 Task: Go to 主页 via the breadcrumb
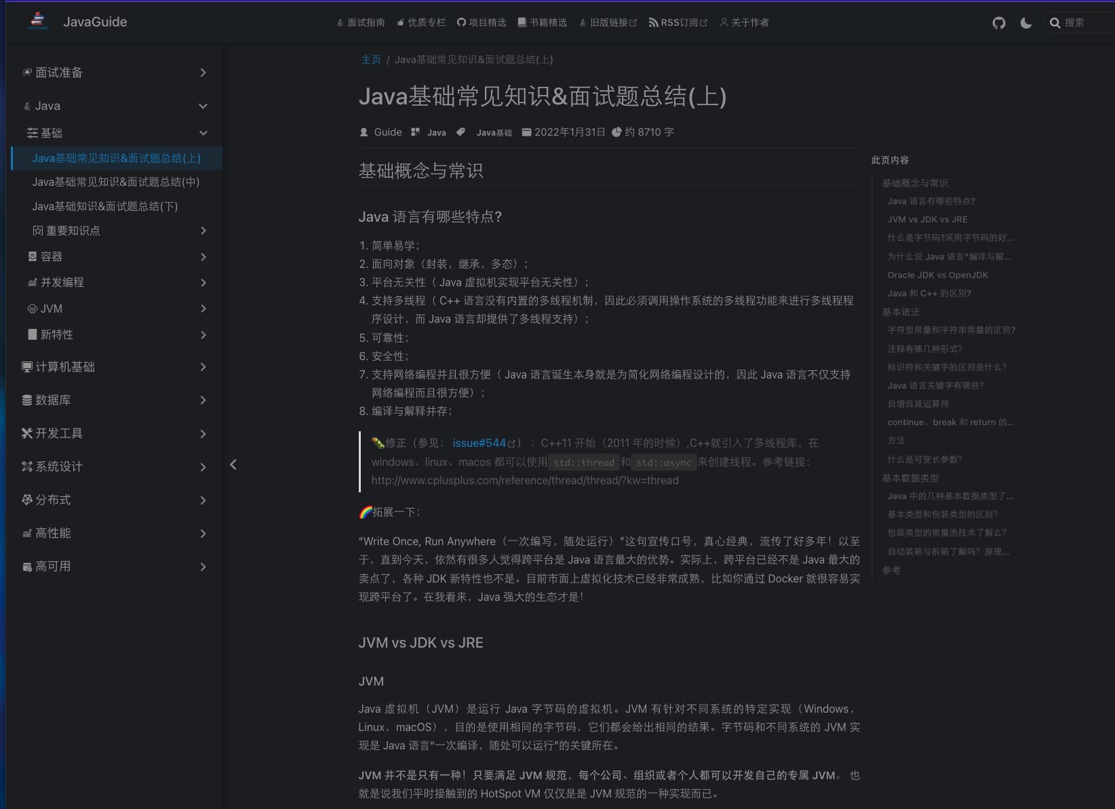[371, 60]
